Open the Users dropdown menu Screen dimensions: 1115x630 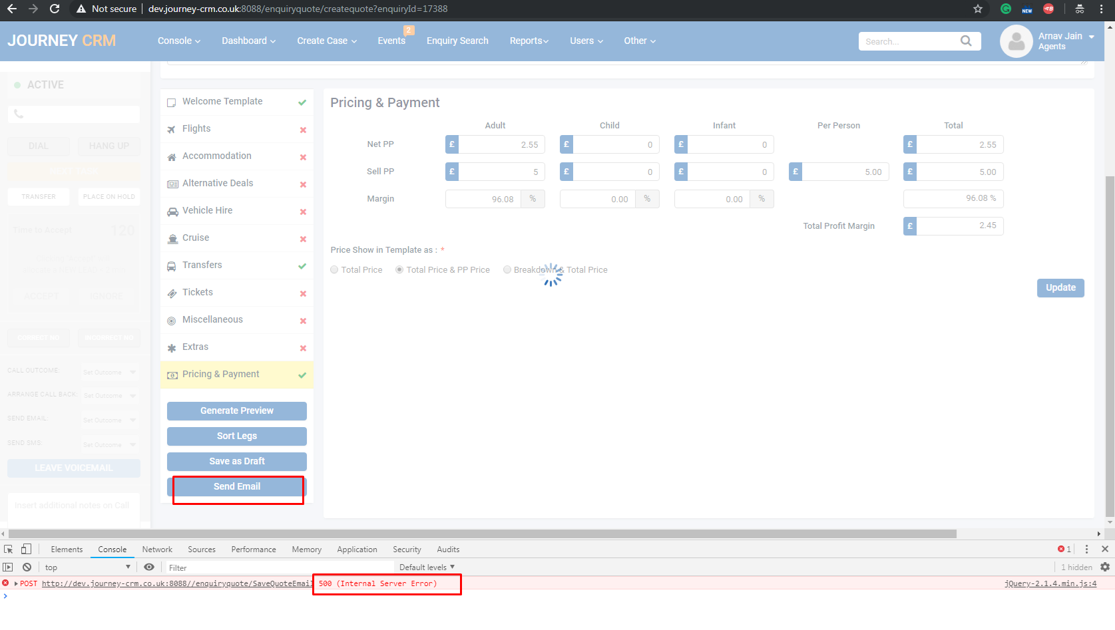coord(586,41)
